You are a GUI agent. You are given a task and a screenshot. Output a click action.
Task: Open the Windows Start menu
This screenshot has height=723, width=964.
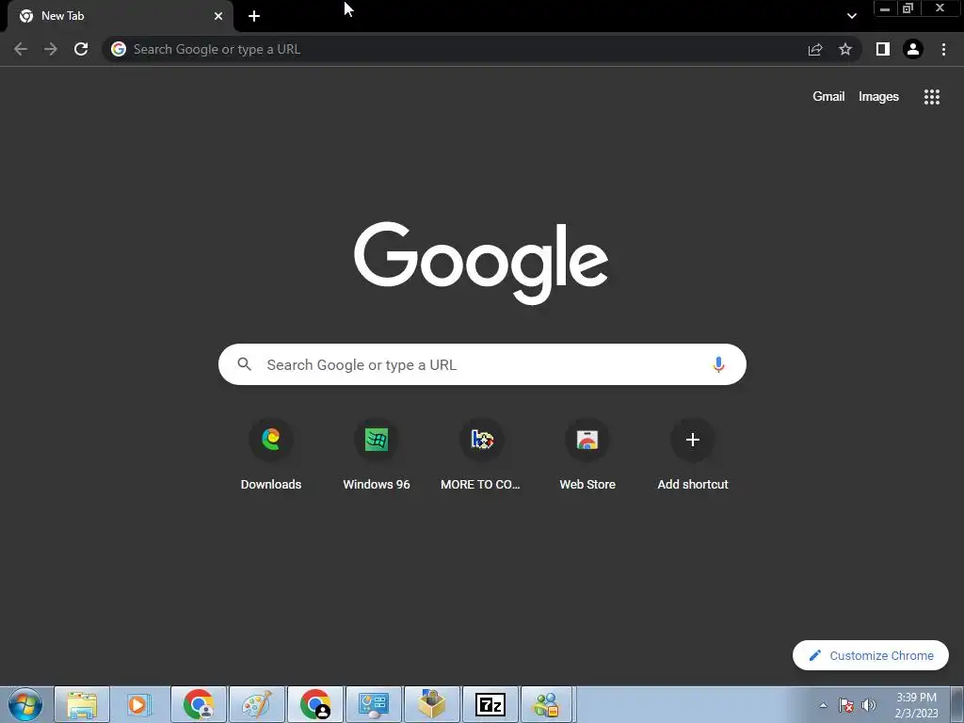pyautogui.click(x=25, y=704)
